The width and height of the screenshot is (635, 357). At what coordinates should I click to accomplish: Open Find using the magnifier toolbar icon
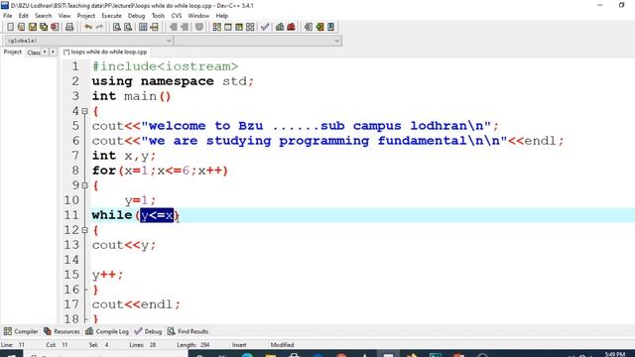point(117,27)
